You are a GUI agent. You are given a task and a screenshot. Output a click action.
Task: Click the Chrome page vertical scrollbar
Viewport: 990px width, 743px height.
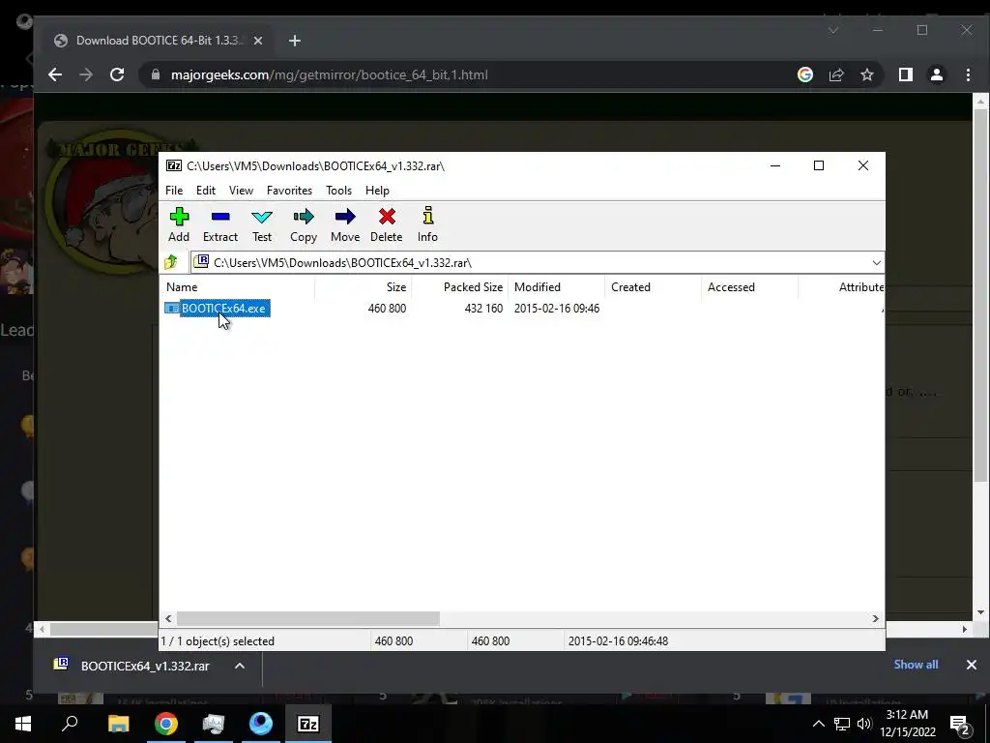click(980, 297)
